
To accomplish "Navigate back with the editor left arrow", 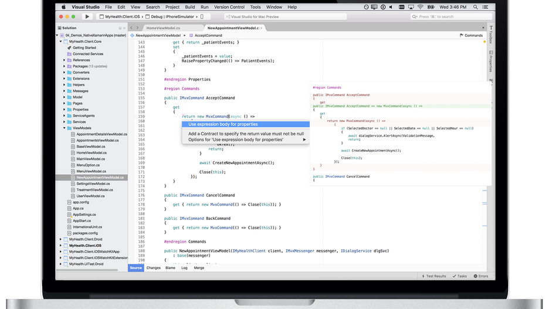I will tap(131, 28).
